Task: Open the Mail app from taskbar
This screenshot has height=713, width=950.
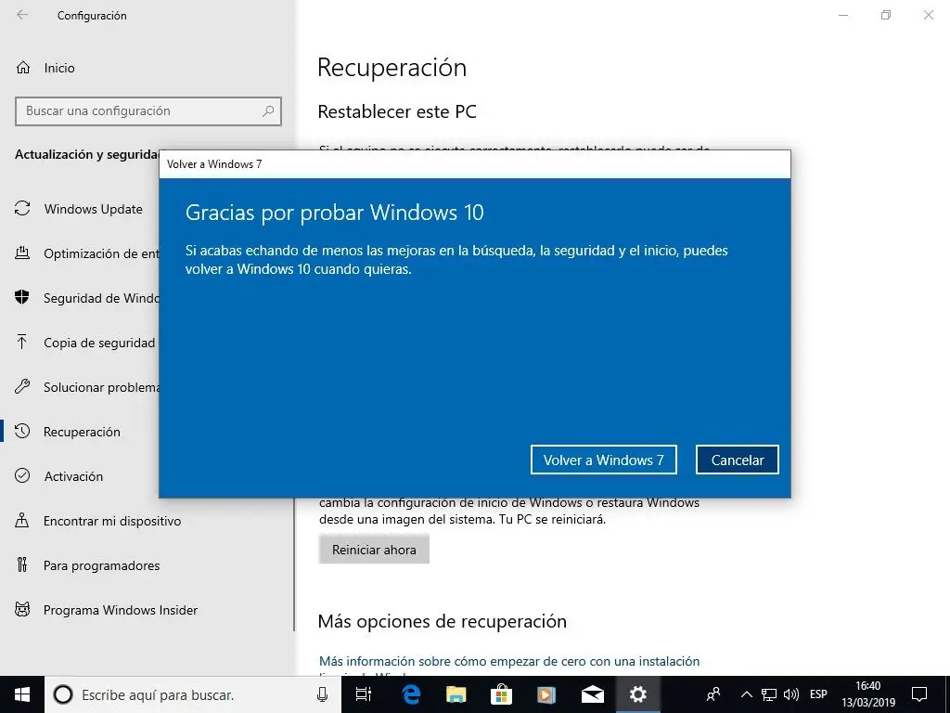Action: coord(592,694)
